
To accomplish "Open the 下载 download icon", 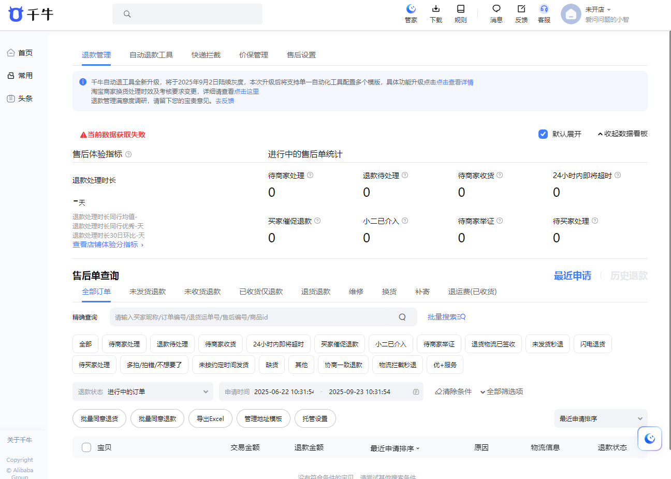I will (x=436, y=9).
